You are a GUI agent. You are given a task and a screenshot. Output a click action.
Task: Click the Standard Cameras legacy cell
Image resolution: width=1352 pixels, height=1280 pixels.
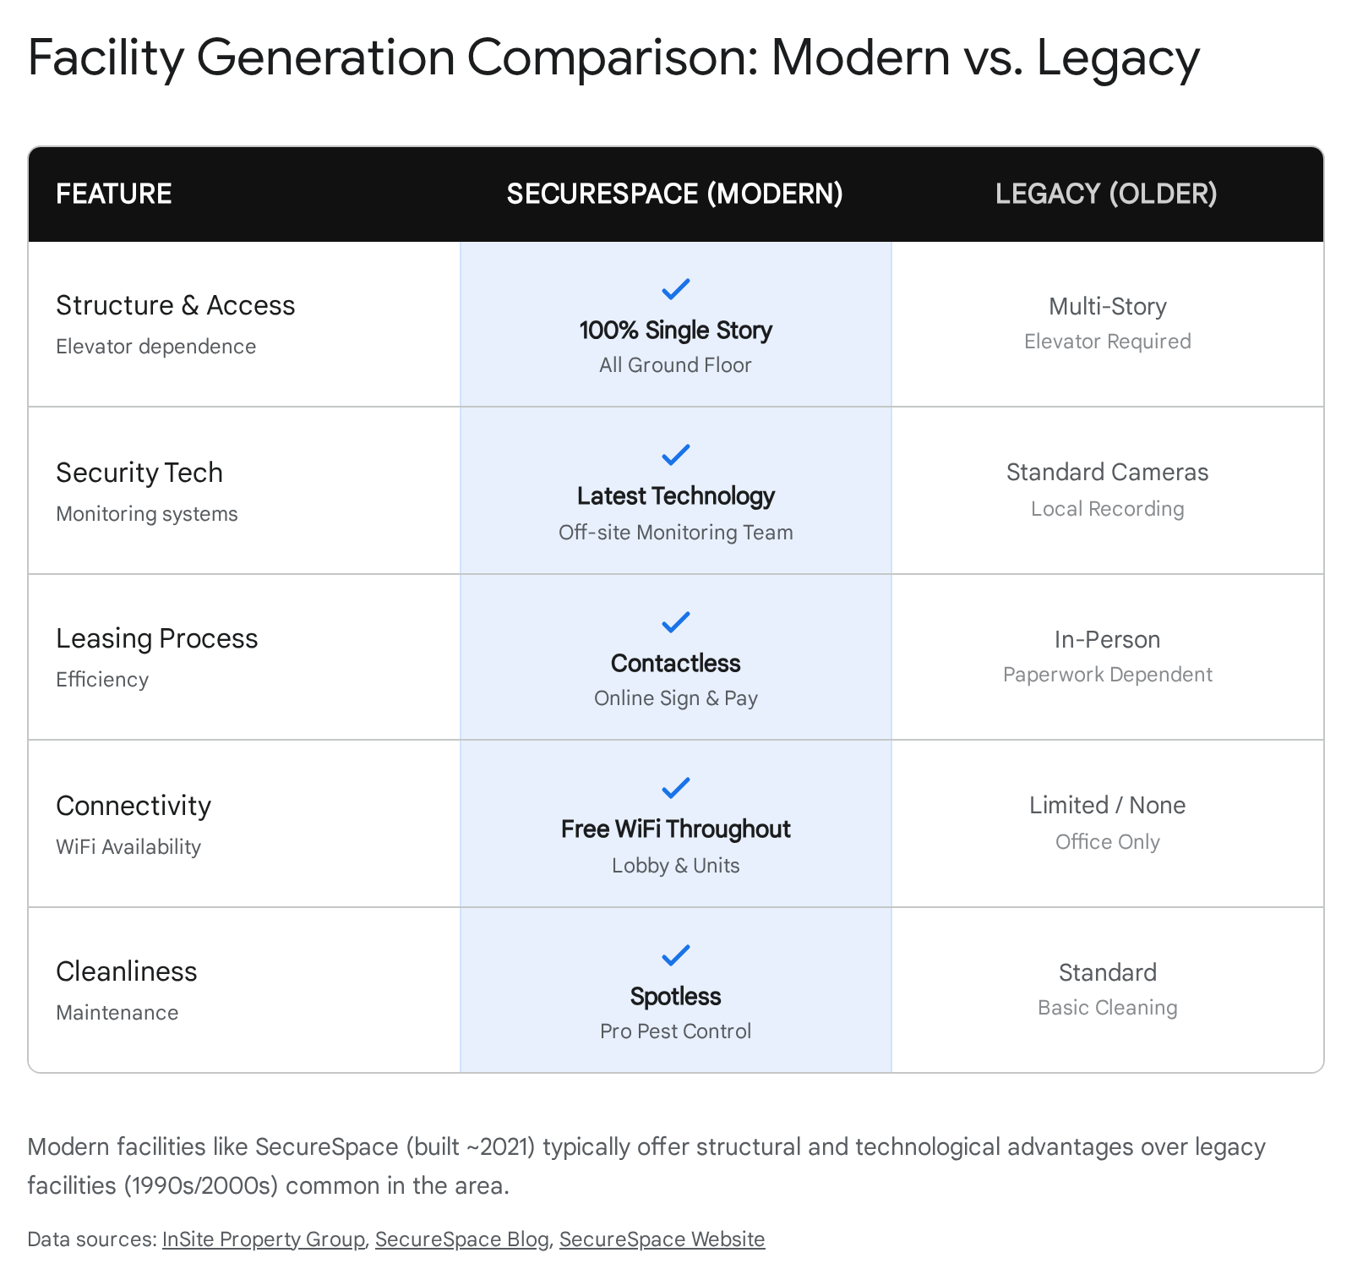pos(1107,472)
